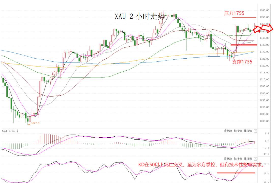Screen dimensions: 274x183
Task: Click the 1760.00 price axis label
Action: [x=264, y=10]
